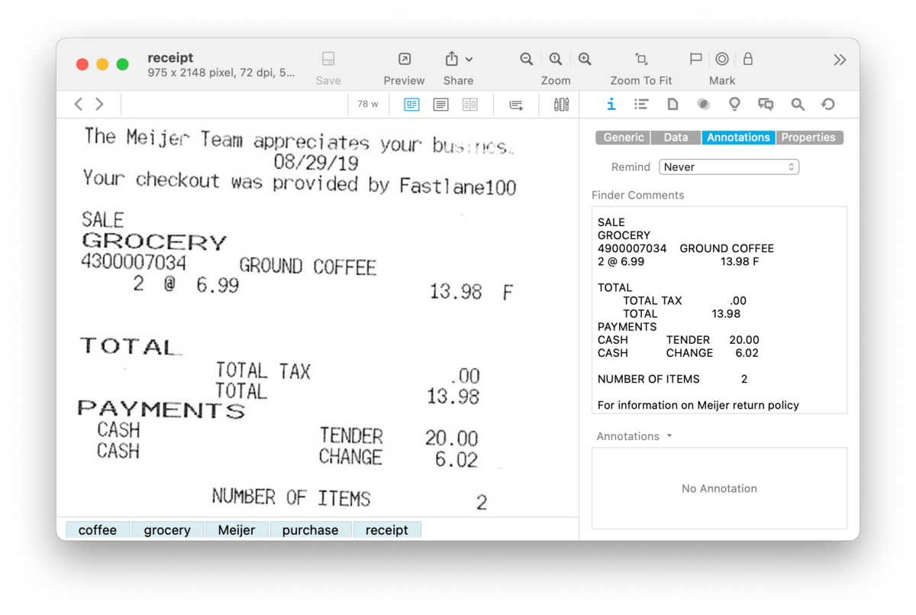Switch to the Generic tab
This screenshot has width=916, height=615.
point(623,138)
